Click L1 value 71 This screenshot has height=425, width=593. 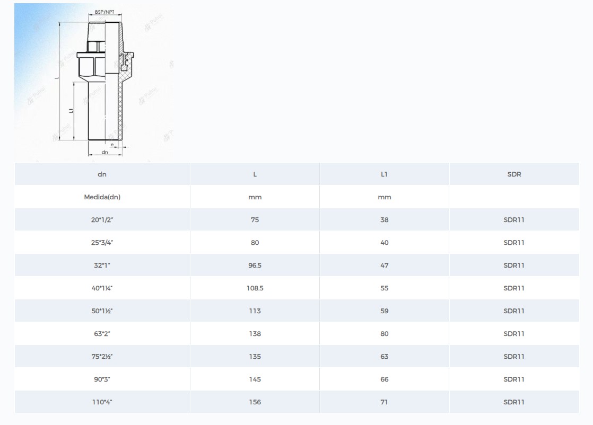(x=384, y=402)
